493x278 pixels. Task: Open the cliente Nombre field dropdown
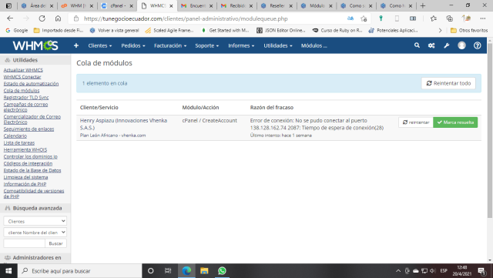click(35, 233)
